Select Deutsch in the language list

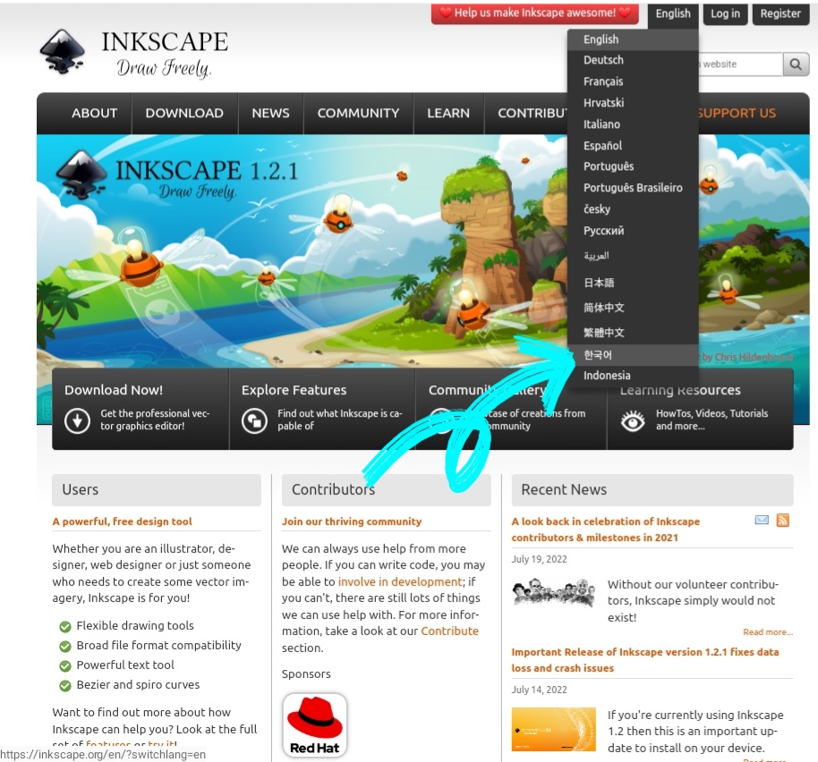633,60
